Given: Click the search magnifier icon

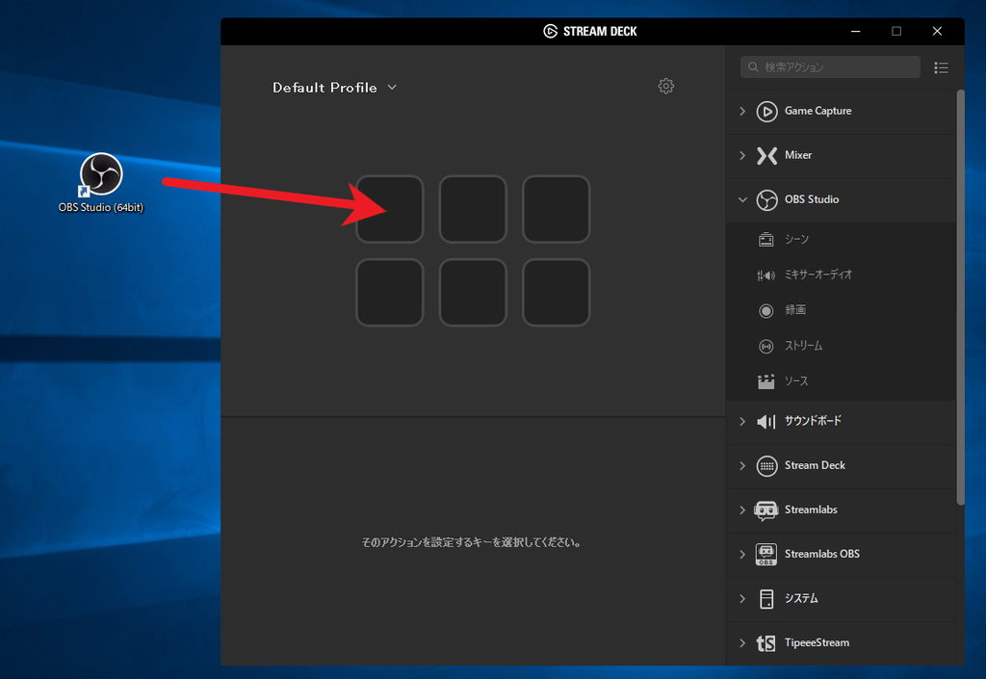Looking at the screenshot, I should click(x=753, y=66).
